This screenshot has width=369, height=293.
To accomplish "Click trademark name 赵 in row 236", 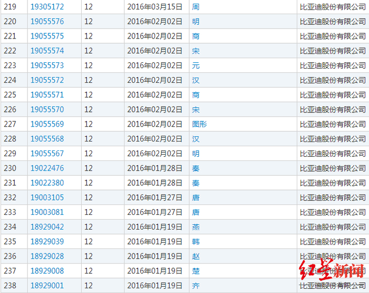I will [196, 256].
